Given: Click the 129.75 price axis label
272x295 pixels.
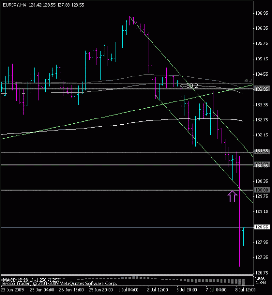Looking at the screenshot, I should 262,196.
